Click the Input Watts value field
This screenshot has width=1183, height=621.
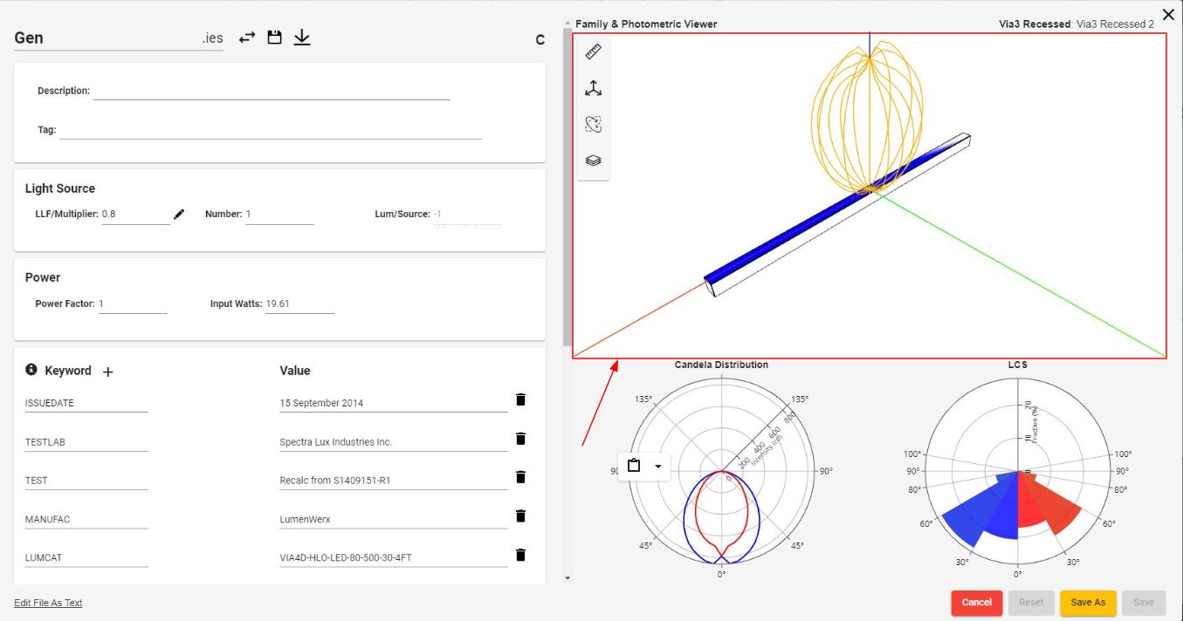pyautogui.click(x=301, y=304)
